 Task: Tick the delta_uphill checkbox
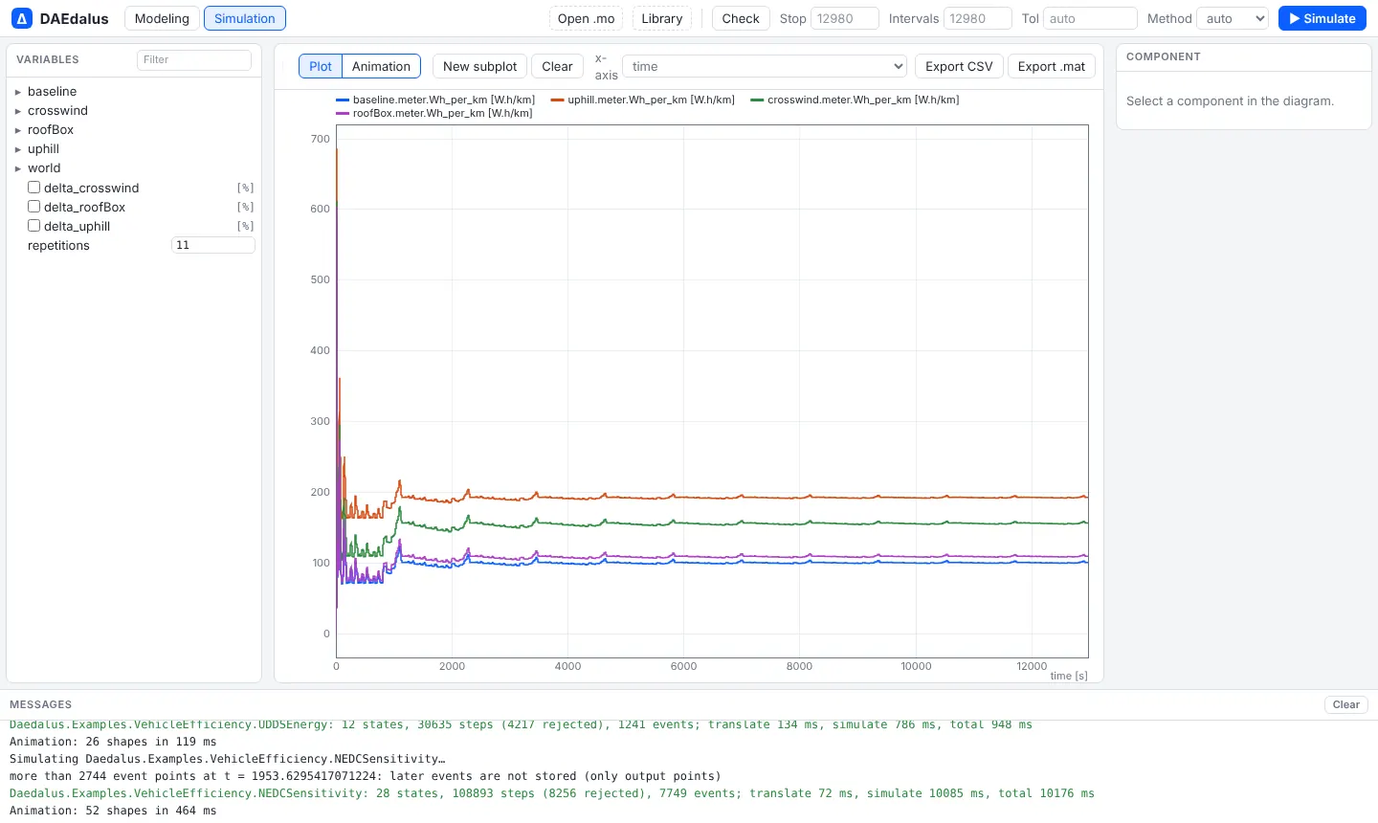pos(34,226)
